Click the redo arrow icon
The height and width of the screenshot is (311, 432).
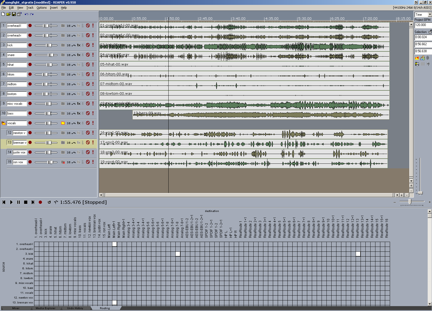coord(32,14)
